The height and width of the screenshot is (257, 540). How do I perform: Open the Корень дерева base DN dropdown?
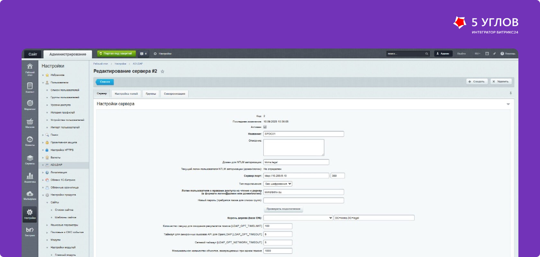click(x=298, y=218)
